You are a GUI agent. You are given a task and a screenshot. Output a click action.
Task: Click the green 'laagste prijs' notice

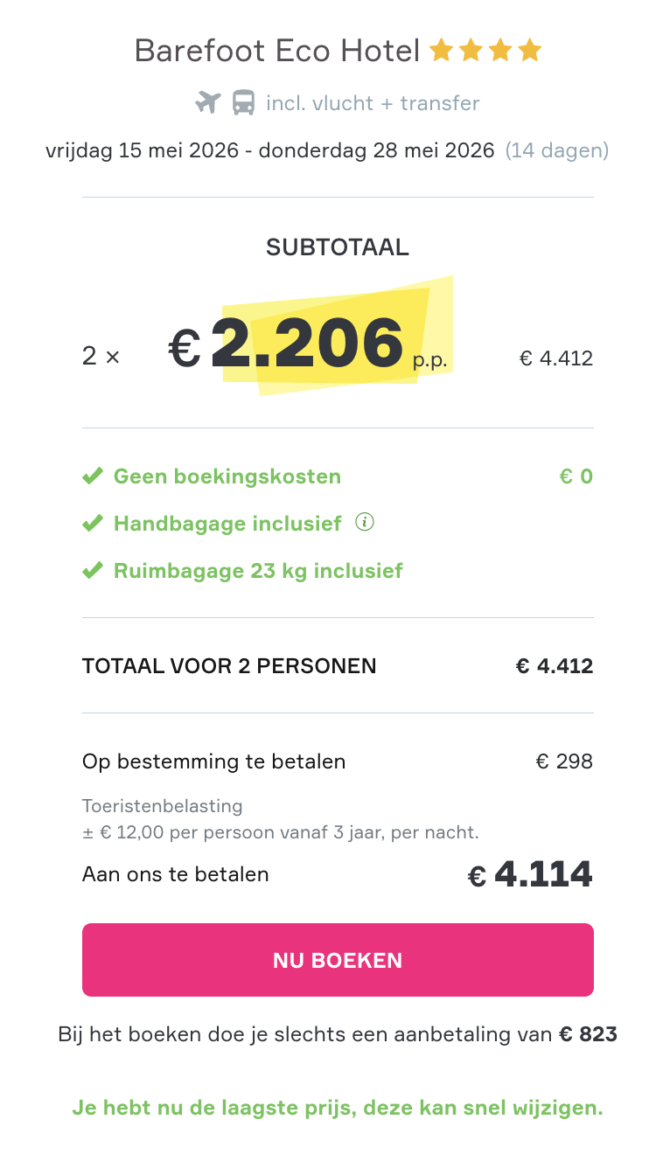pyautogui.click(x=338, y=1109)
